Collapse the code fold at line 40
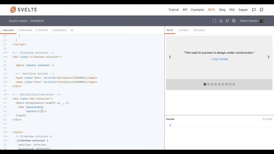This screenshot has width=274, height=154. (x=8, y=99)
